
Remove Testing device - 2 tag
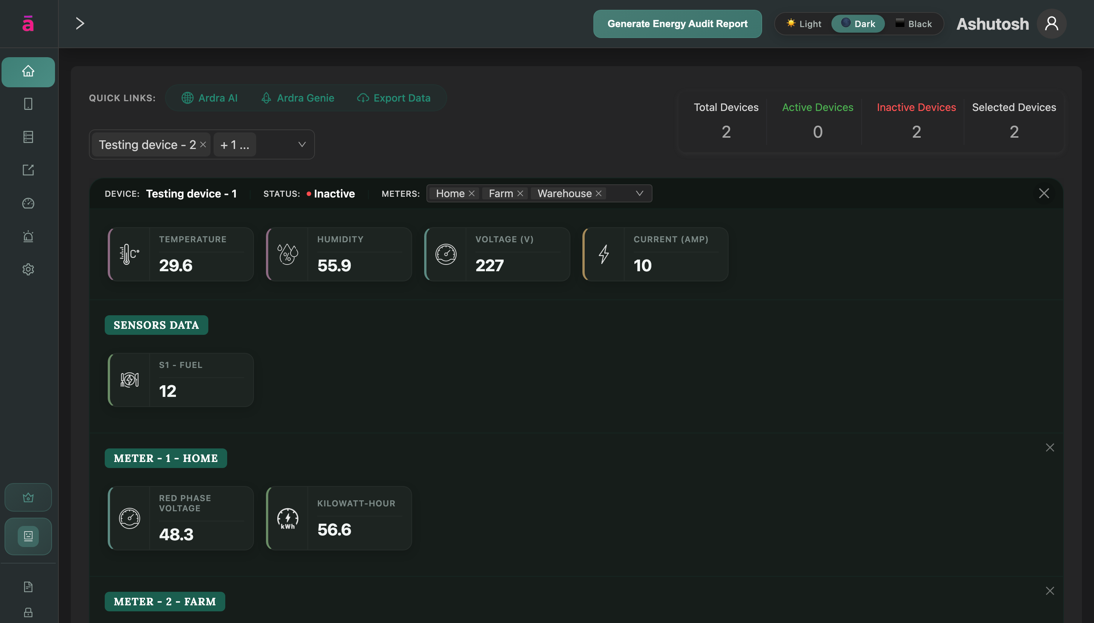tap(203, 144)
